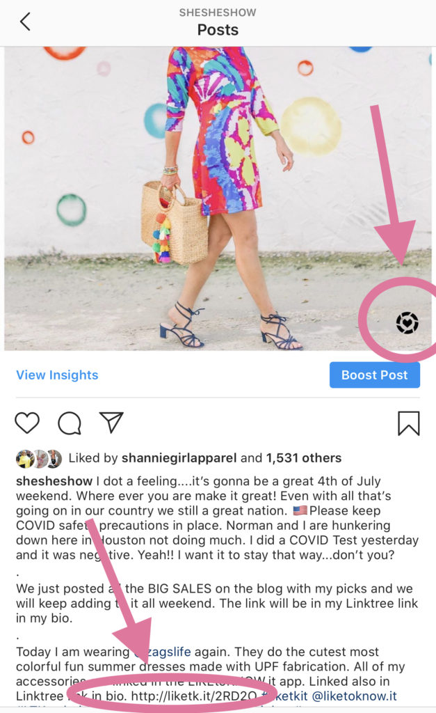Viewport: 436px width, 713px height.
Task: Tap the zagslife mention in caption
Action: pyautogui.click(x=162, y=652)
